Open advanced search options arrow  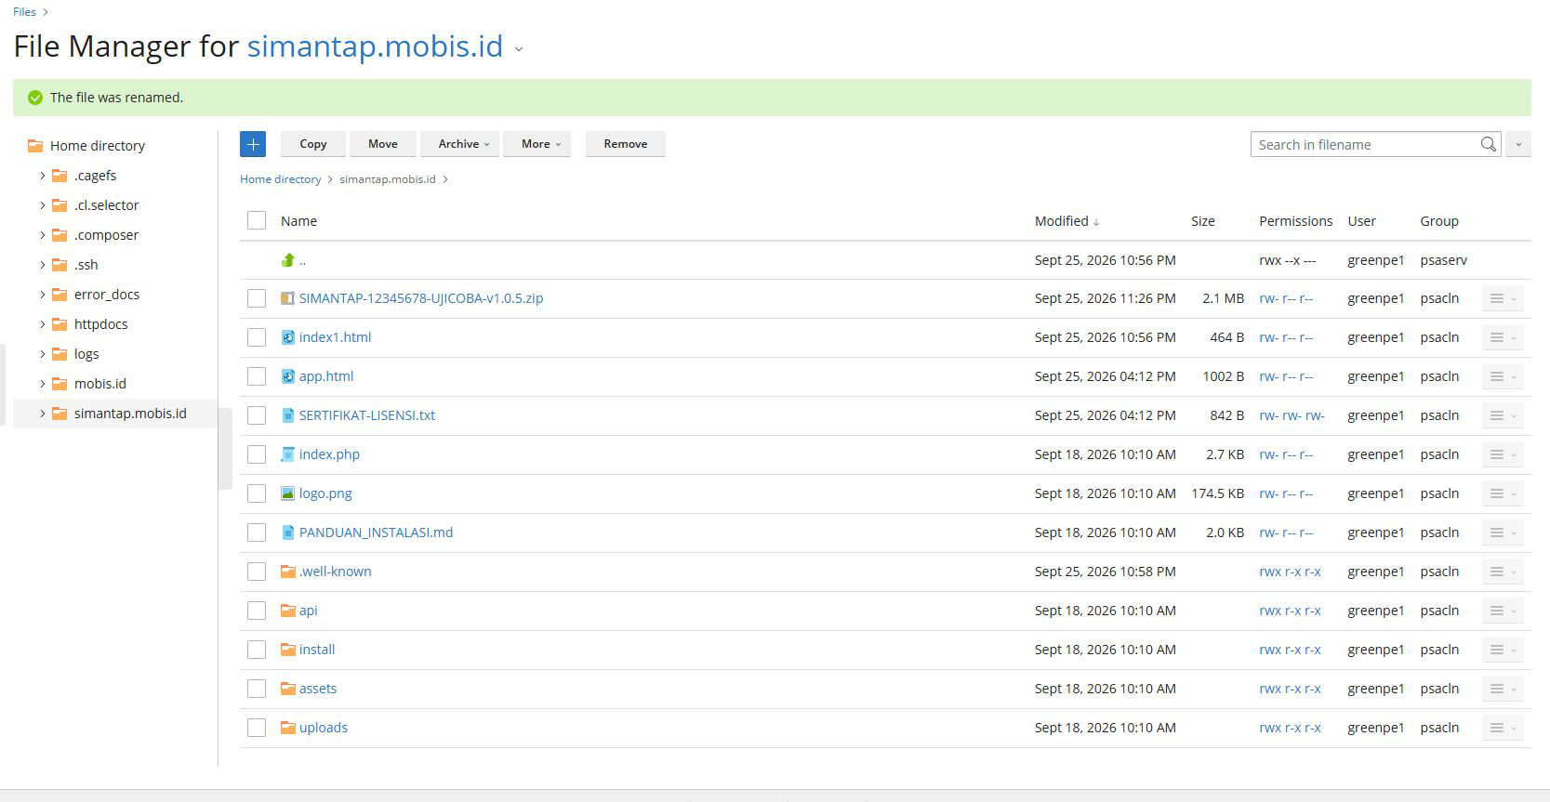click(1518, 144)
